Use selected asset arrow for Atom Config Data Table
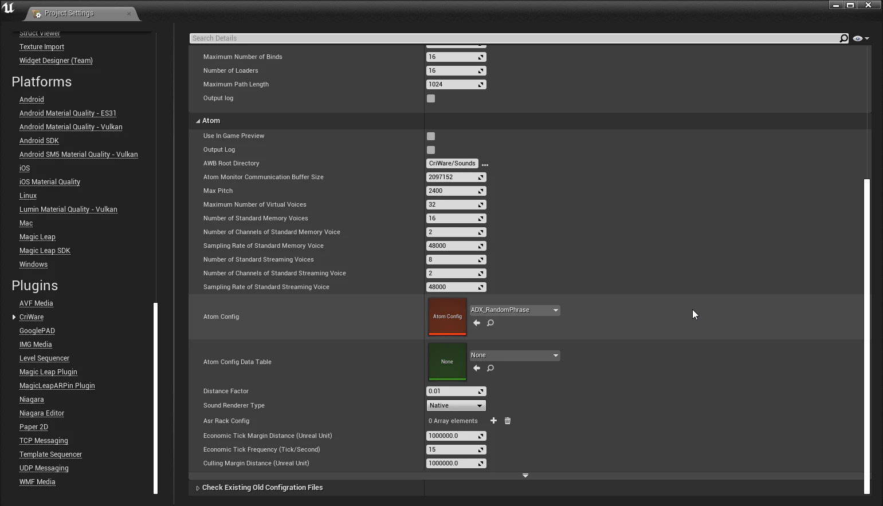Image resolution: width=883 pixels, height=506 pixels. click(x=477, y=369)
